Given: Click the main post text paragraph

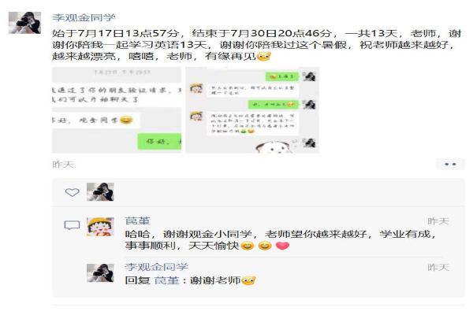Looking at the screenshot, I should click(x=257, y=45).
